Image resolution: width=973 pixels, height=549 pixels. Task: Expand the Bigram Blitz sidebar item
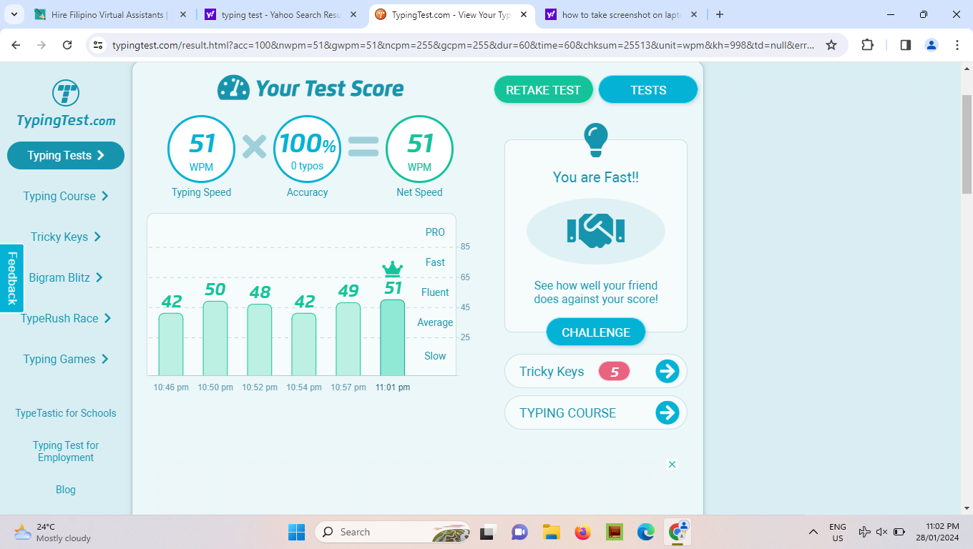pyautogui.click(x=66, y=277)
